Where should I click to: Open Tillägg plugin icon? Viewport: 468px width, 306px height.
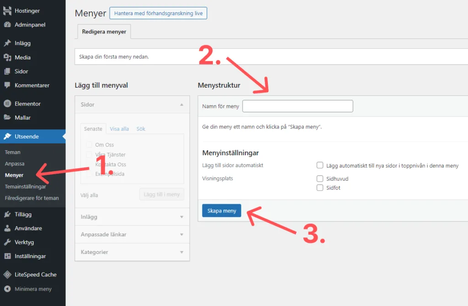pyautogui.click(x=7, y=214)
